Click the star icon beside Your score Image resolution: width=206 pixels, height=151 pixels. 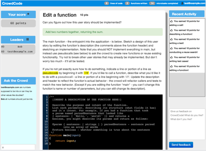pos(28,14)
